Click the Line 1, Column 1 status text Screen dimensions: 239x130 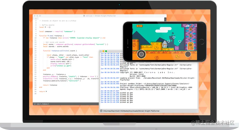pos(43,104)
